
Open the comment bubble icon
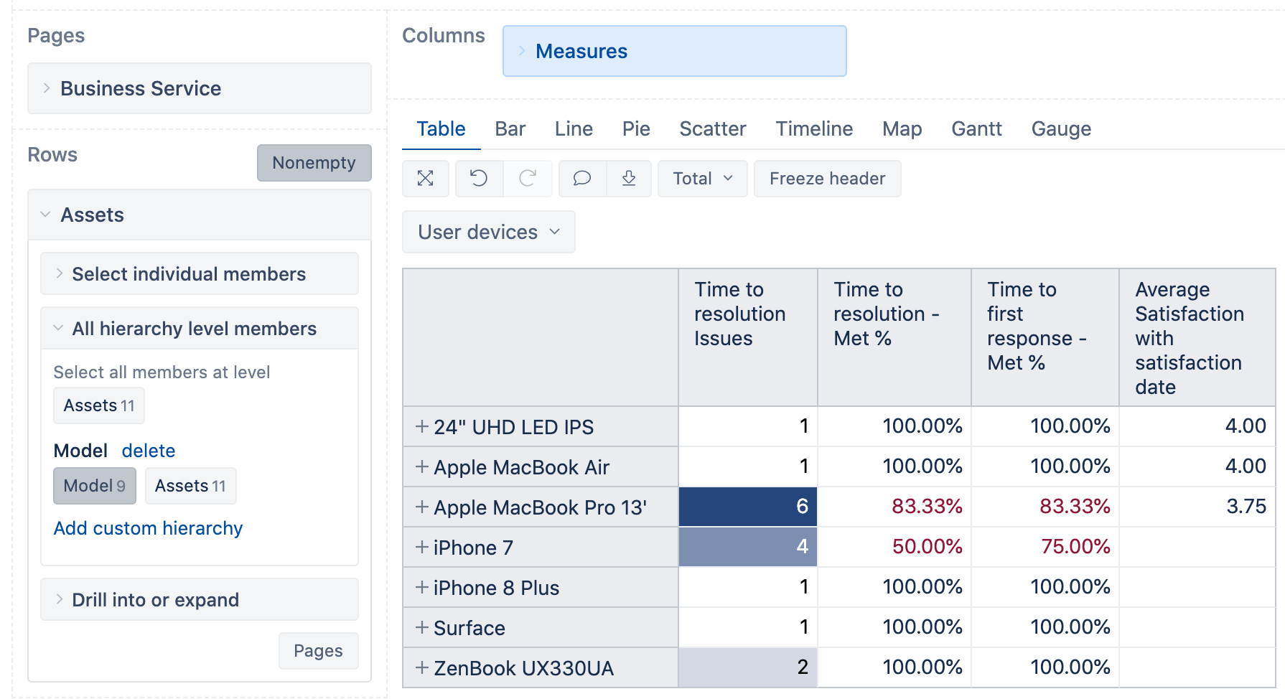coord(582,179)
